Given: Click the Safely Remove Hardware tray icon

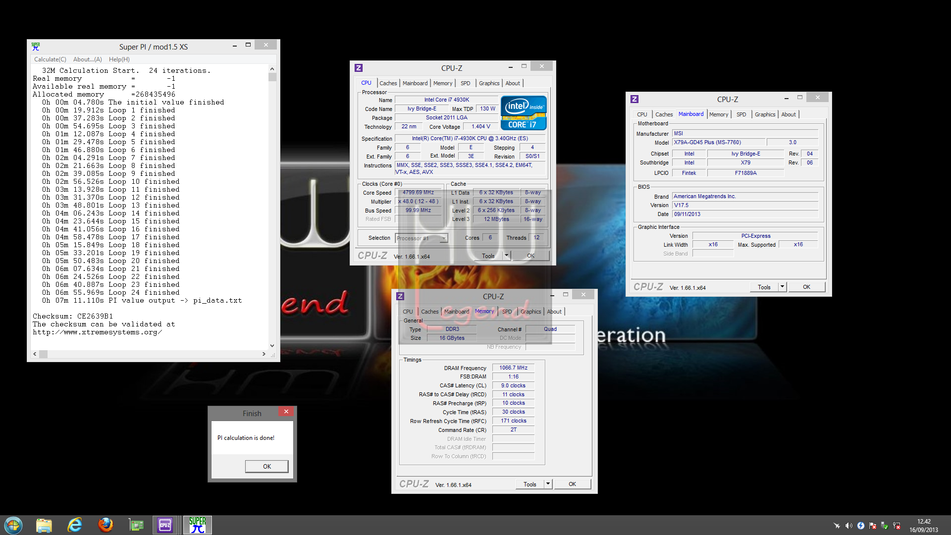Looking at the screenshot, I should (x=884, y=526).
